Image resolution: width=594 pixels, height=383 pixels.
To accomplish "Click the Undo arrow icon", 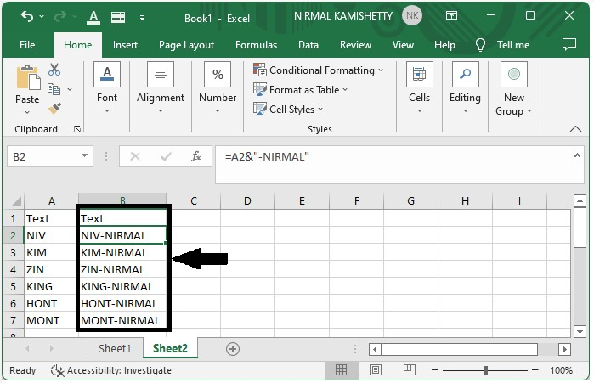I will pos(27,16).
